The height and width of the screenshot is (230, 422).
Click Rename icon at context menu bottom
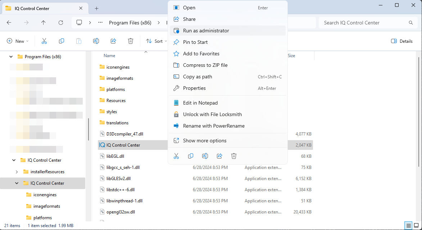(205, 156)
